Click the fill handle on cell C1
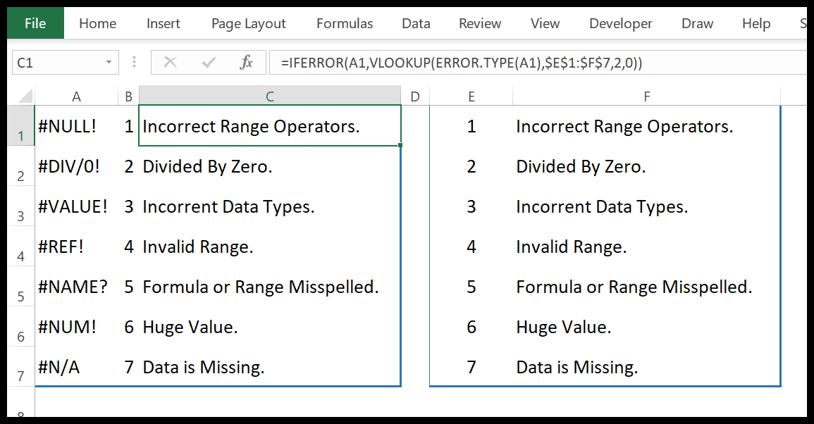The height and width of the screenshot is (424, 814). (400, 144)
